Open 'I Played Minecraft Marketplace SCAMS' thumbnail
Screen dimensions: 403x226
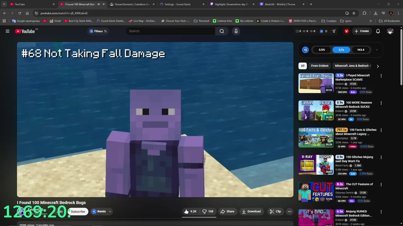pyautogui.click(x=316, y=83)
